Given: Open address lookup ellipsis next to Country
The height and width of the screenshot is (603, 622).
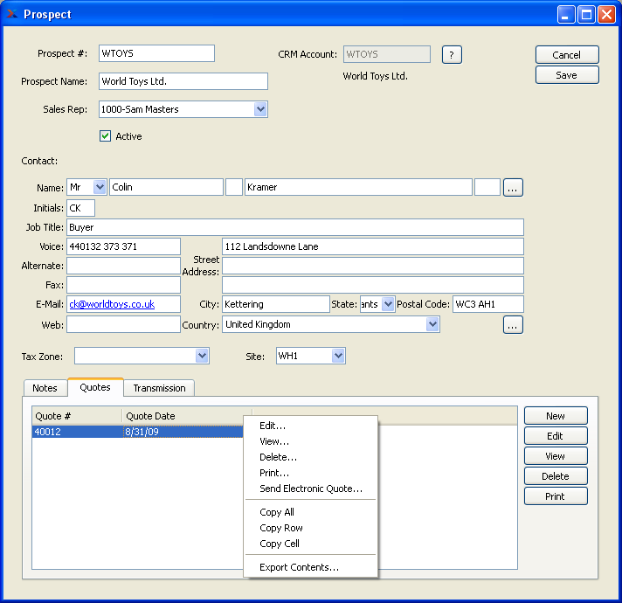Looking at the screenshot, I should coord(514,325).
